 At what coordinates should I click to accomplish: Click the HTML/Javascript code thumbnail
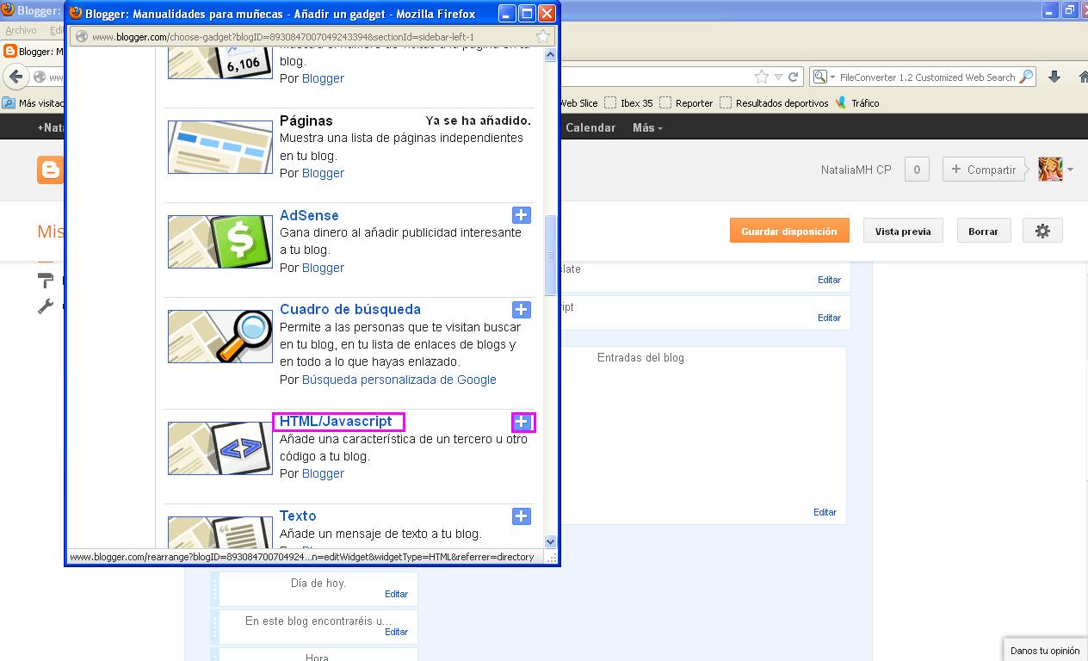pyautogui.click(x=220, y=448)
